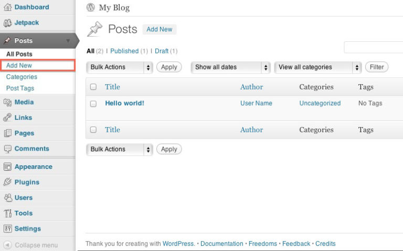The height and width of the screenshot is (251, 403).
Task: Open the top Bulk Actions dropdown
Action: (120, 67)
